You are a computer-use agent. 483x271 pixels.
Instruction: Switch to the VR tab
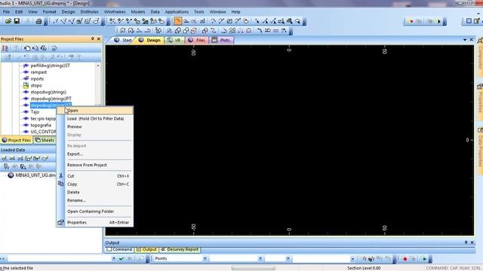pyautogui.click(x=174, y=40)
